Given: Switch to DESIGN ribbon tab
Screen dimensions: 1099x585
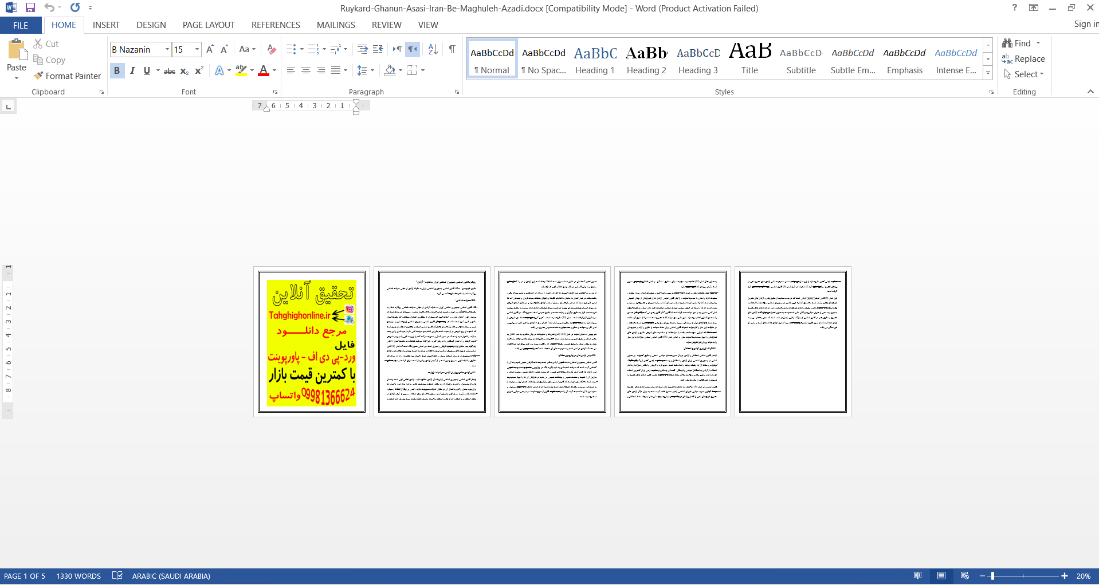Looking at the screenshot, I should [x=151, y=25].
